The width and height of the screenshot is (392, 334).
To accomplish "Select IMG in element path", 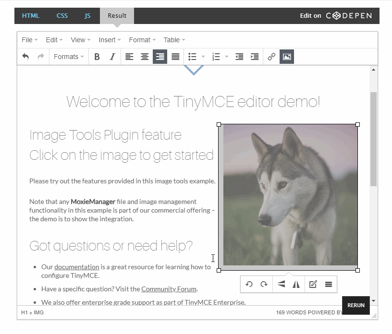I will point(39,312).
